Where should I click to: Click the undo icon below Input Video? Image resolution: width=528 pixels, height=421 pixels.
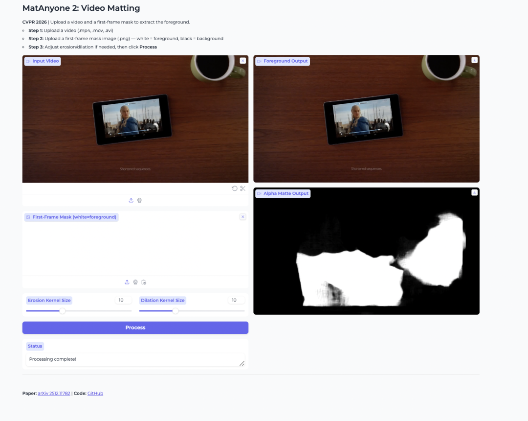(x=234, y=188)
